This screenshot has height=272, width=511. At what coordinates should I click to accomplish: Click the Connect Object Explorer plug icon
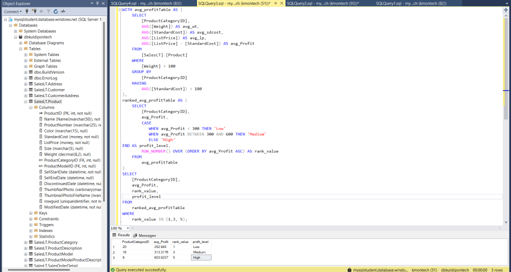tap(28, 11)
